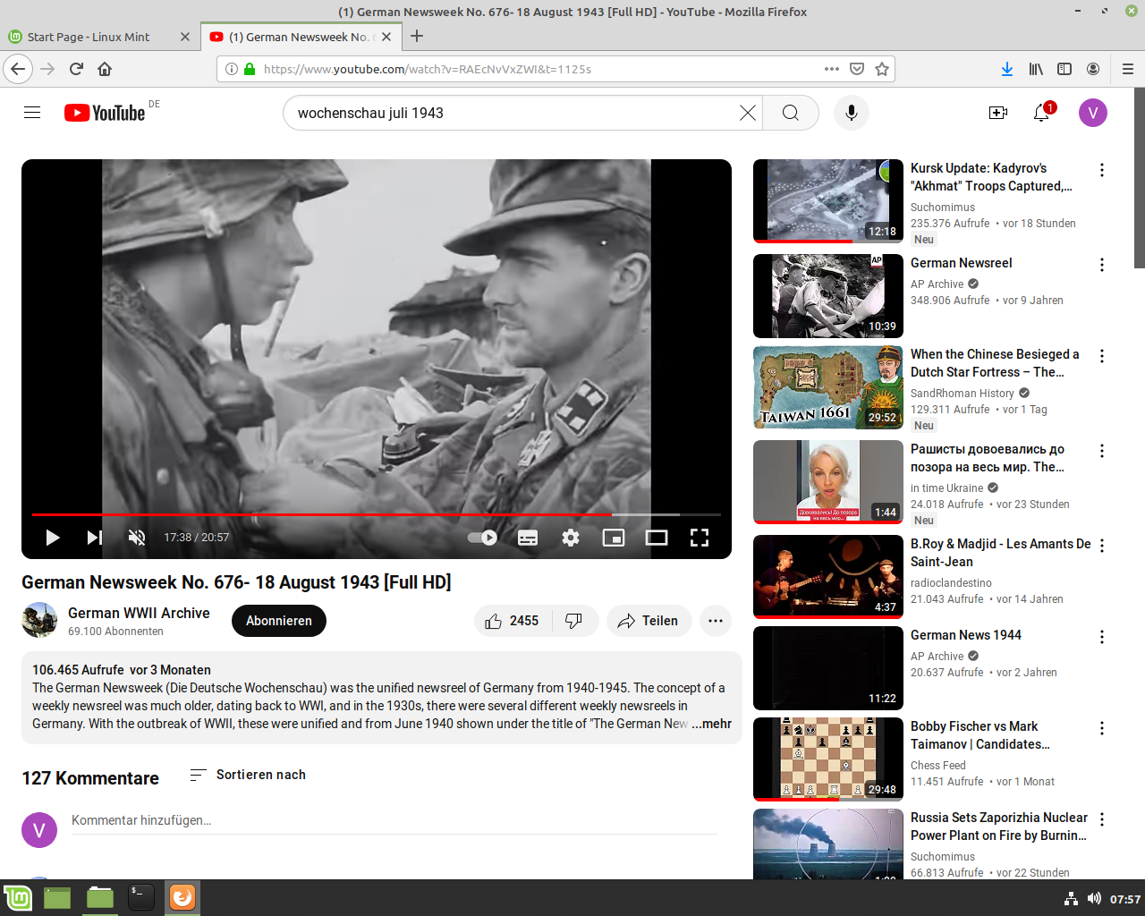Click the Teilen share button
Viewport: 1145px width, 916px height.
pyautogui.click(x=649, y=621)
